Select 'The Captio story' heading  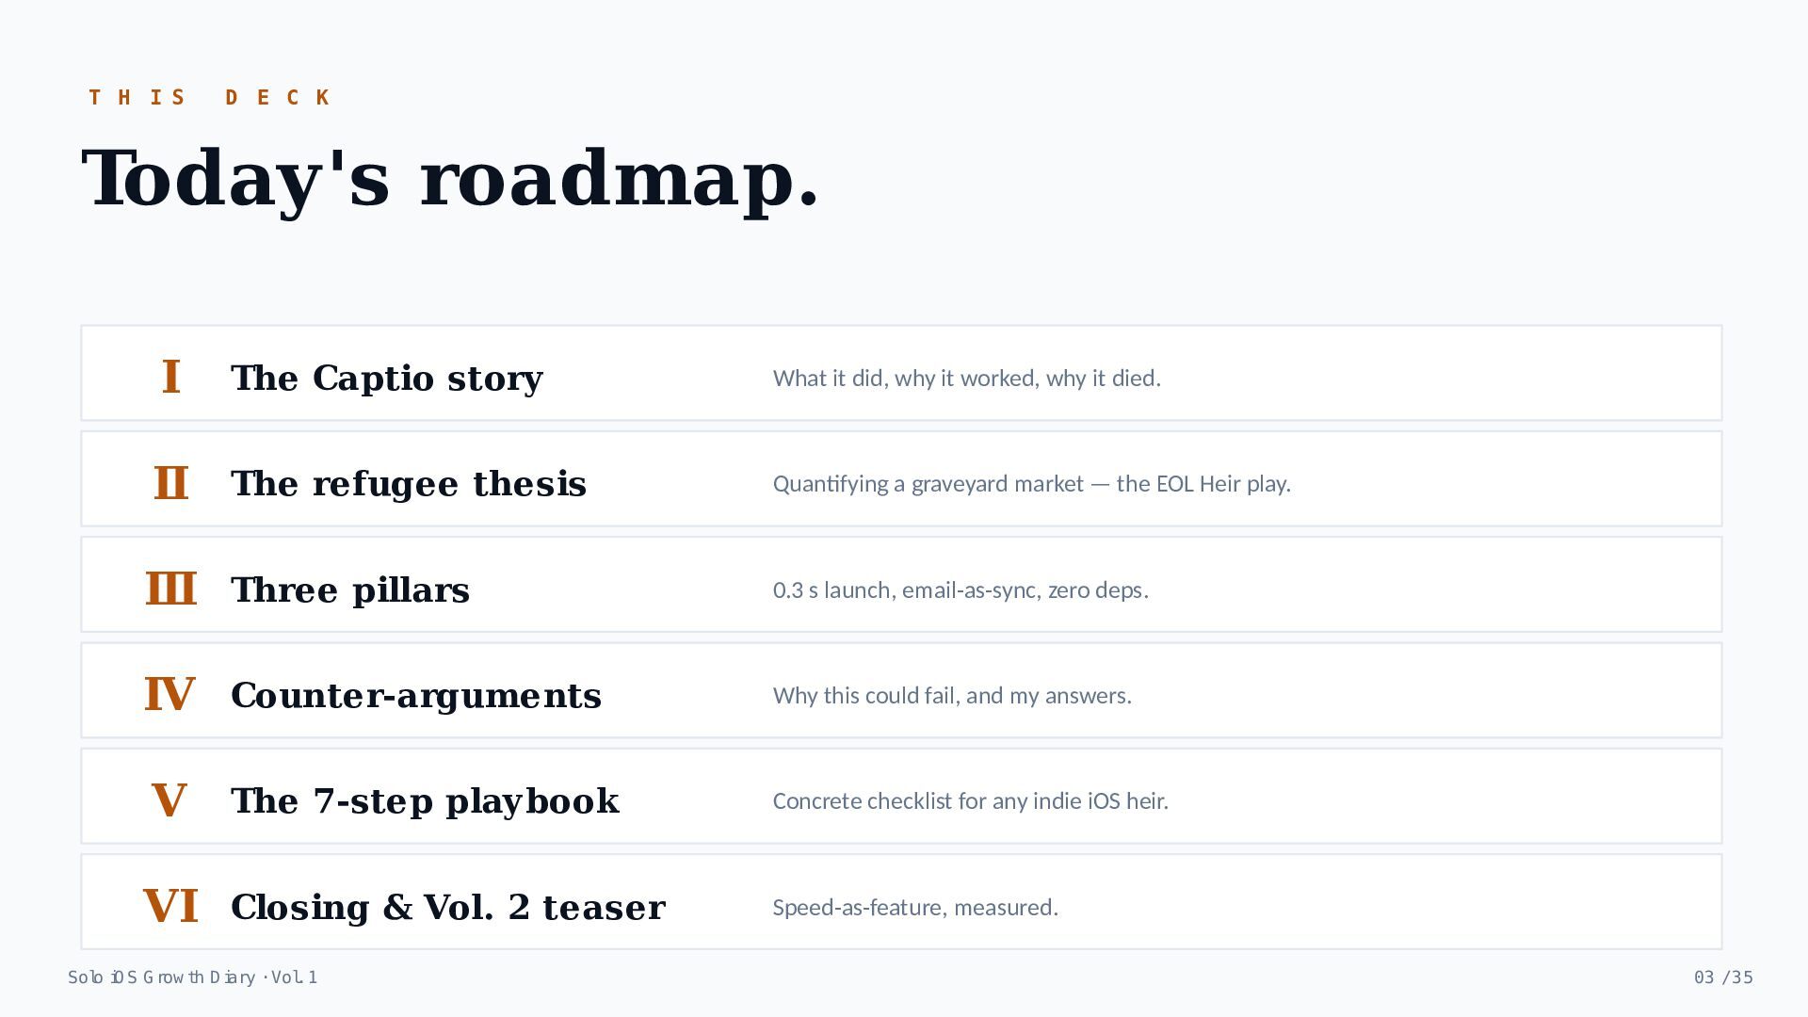(387, 378)
